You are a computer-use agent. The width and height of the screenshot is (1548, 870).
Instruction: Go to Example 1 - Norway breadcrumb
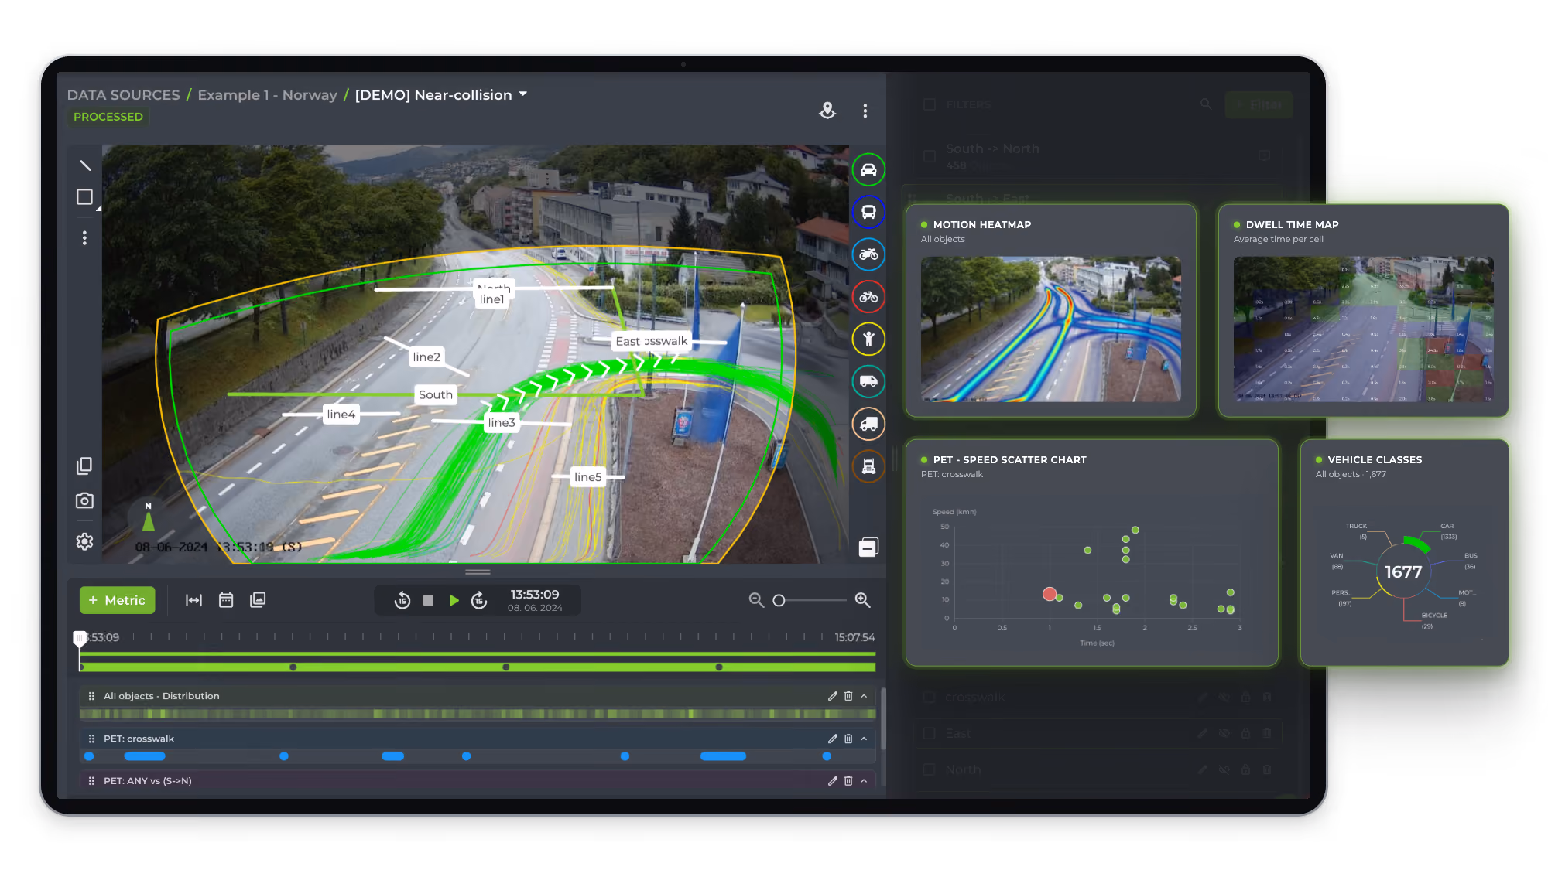tap(267, 94)
